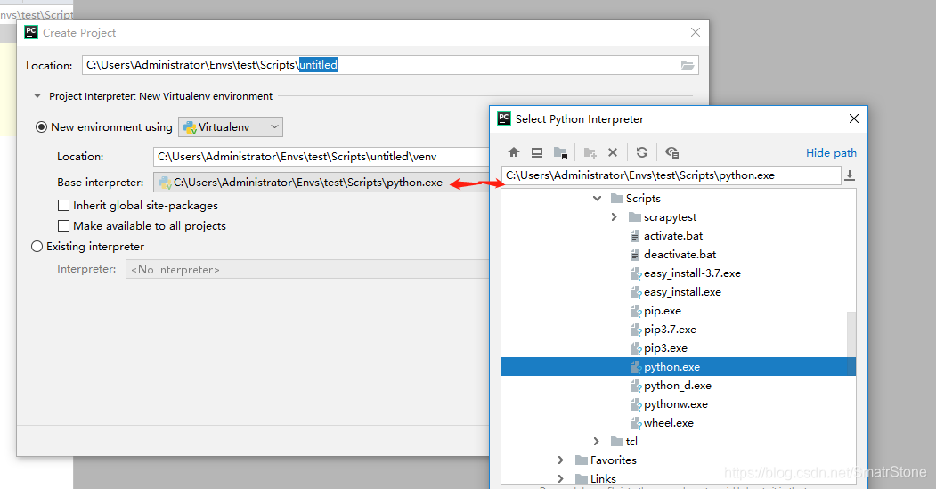Click Hide path link
This screenshot has width=936, height=489.
point(831,153)
